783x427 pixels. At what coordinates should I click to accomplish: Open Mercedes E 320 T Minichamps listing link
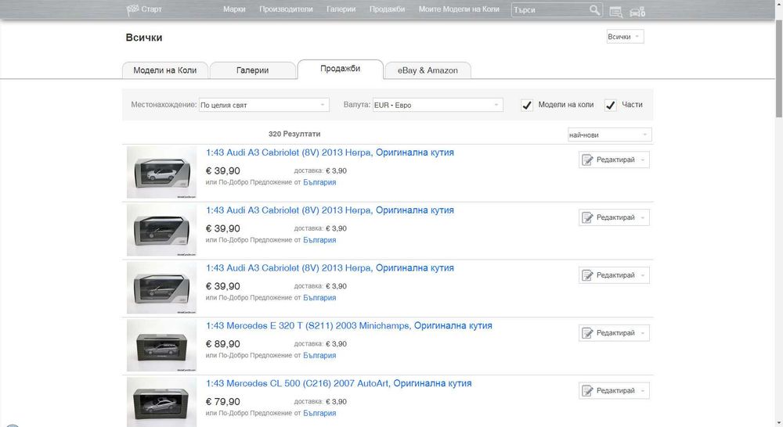[x=349, y=326]
